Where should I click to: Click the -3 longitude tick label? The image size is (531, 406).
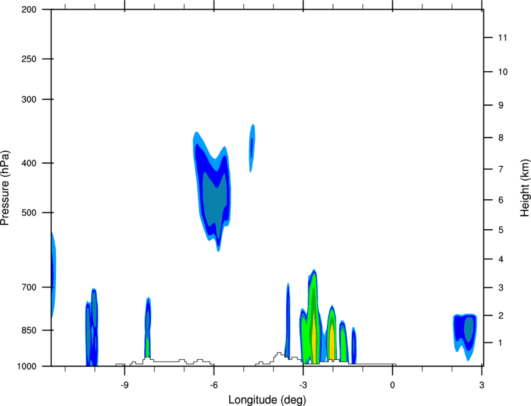coord(303,385)
